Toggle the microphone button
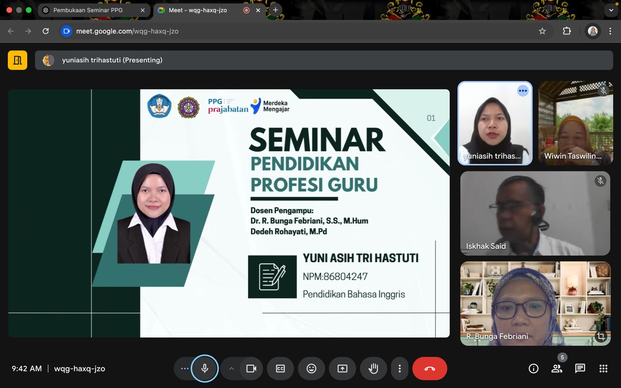This screenshot has width=621, height=388. pyautogui.click(x=205, y=369)
